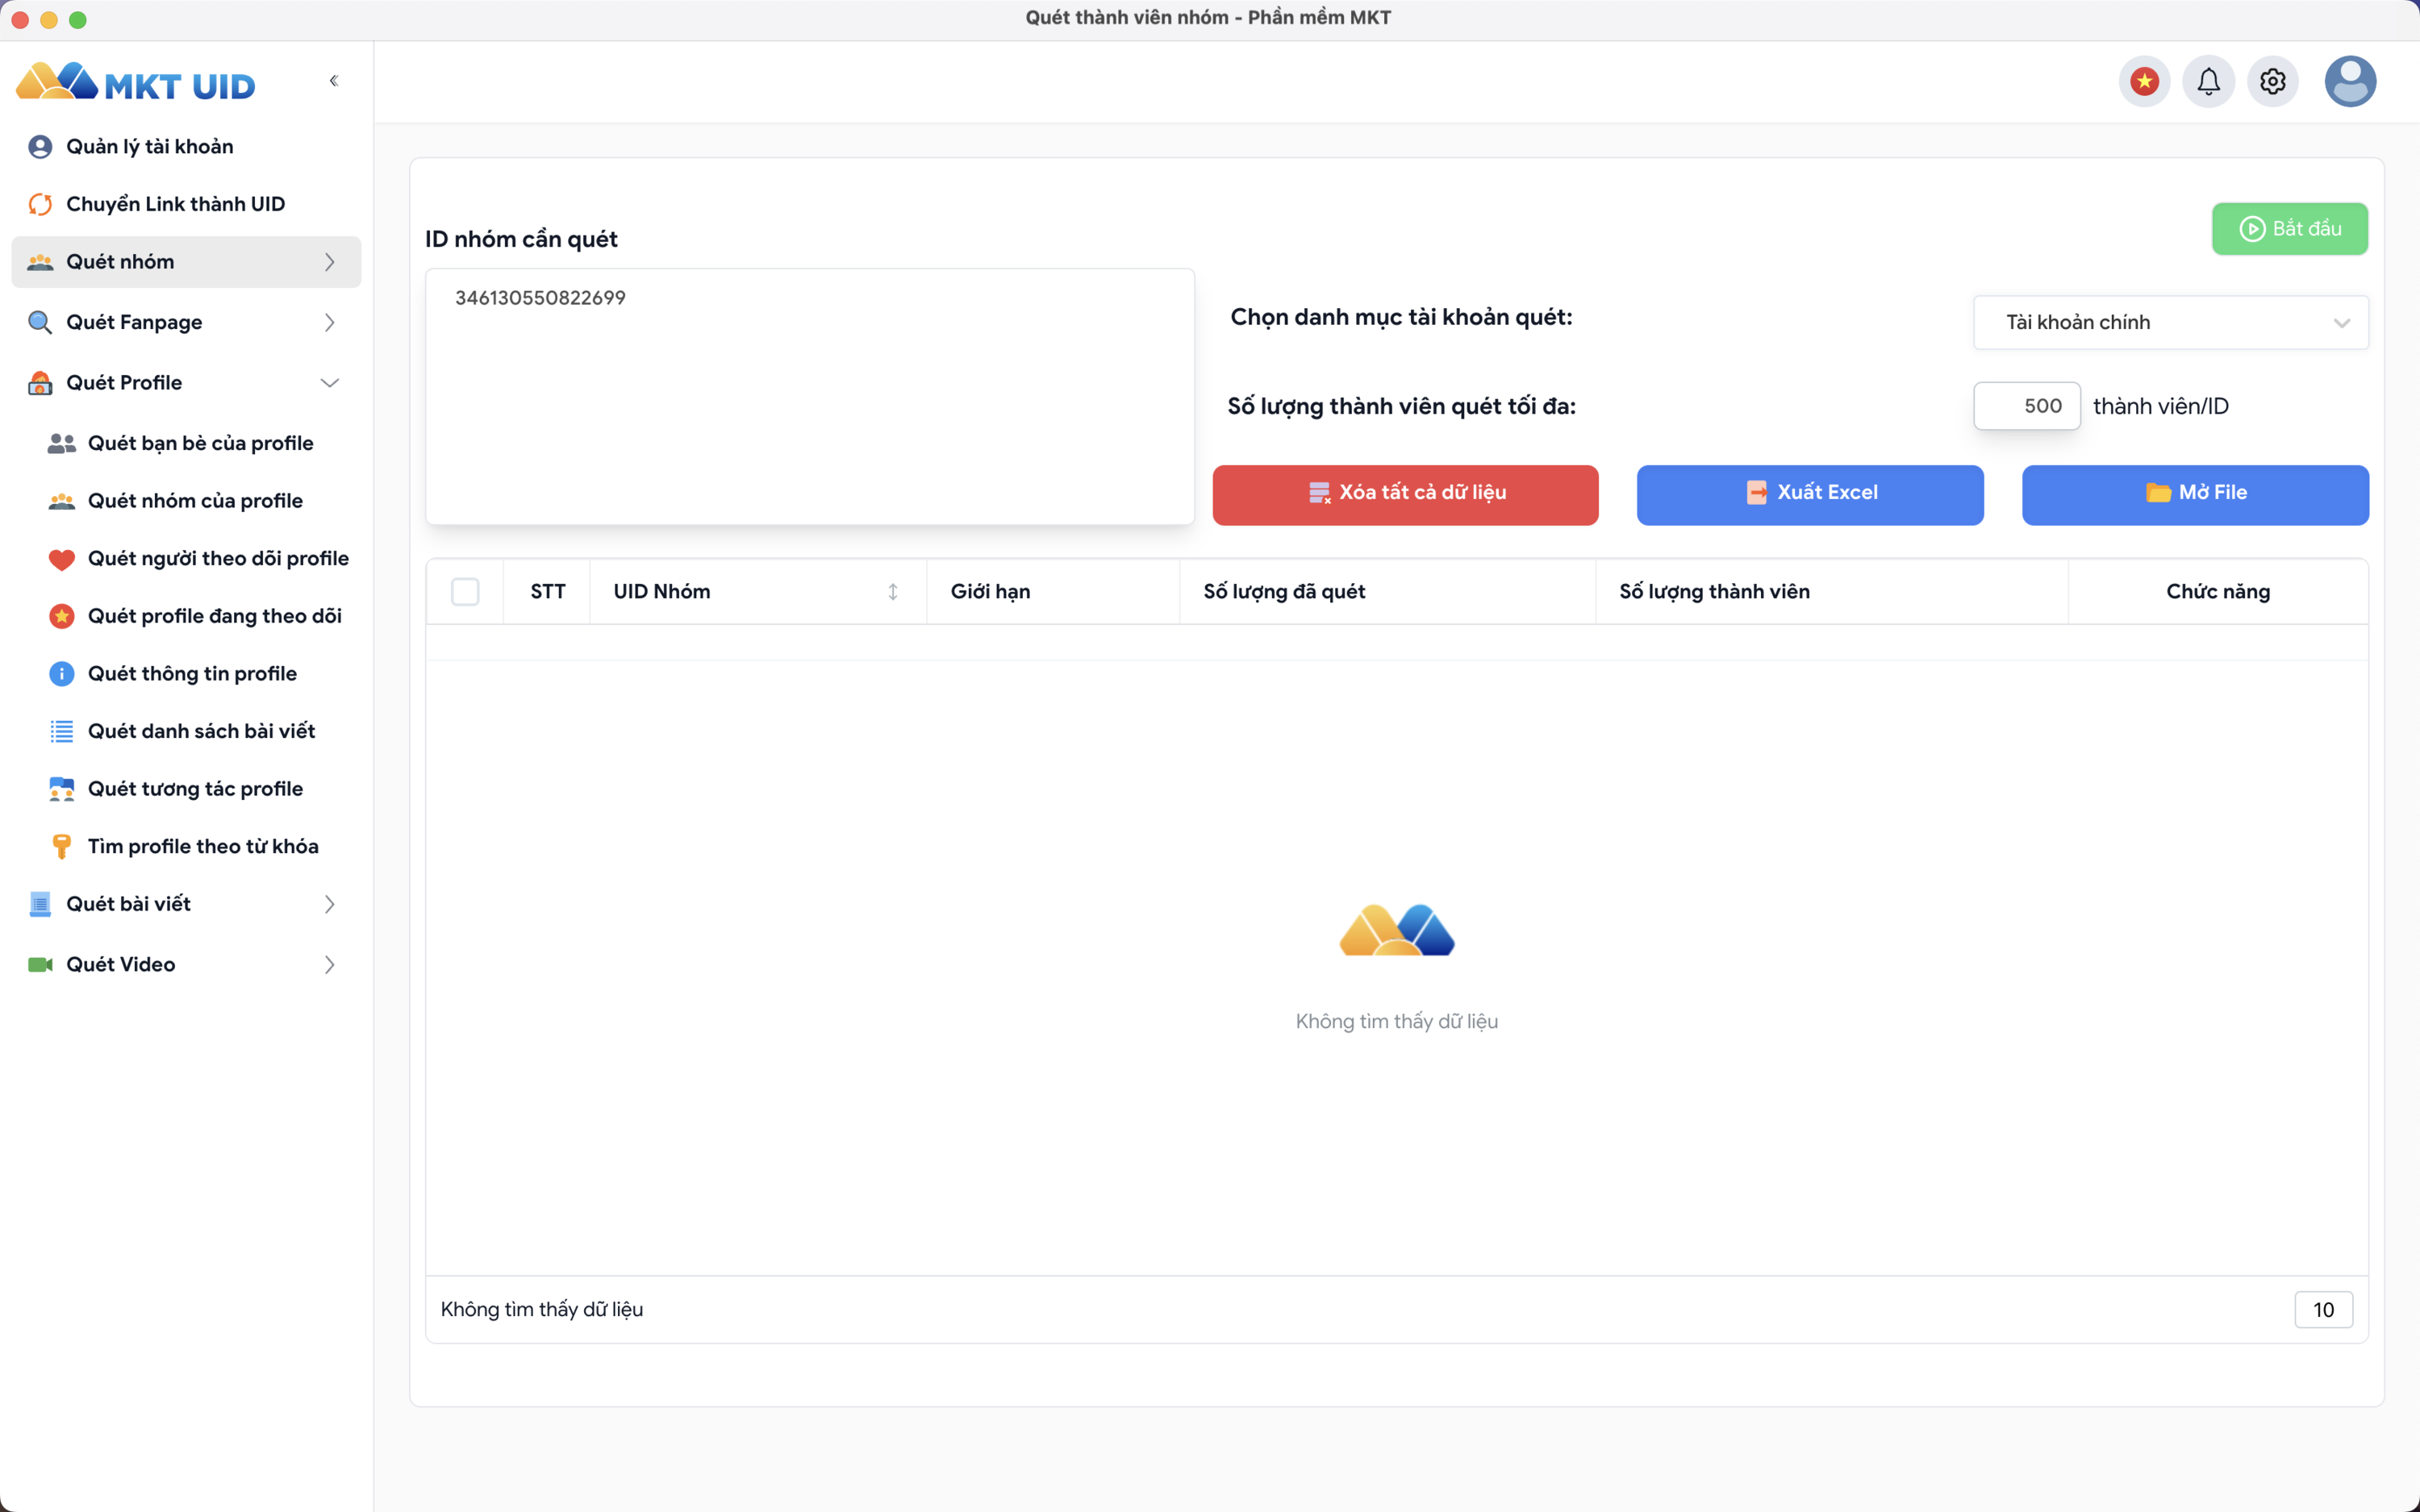The width and height of the screenshot is (2420, 1512).
Task: Collapse the Quét Profile section chevron
Action: [x=329, y=383]
